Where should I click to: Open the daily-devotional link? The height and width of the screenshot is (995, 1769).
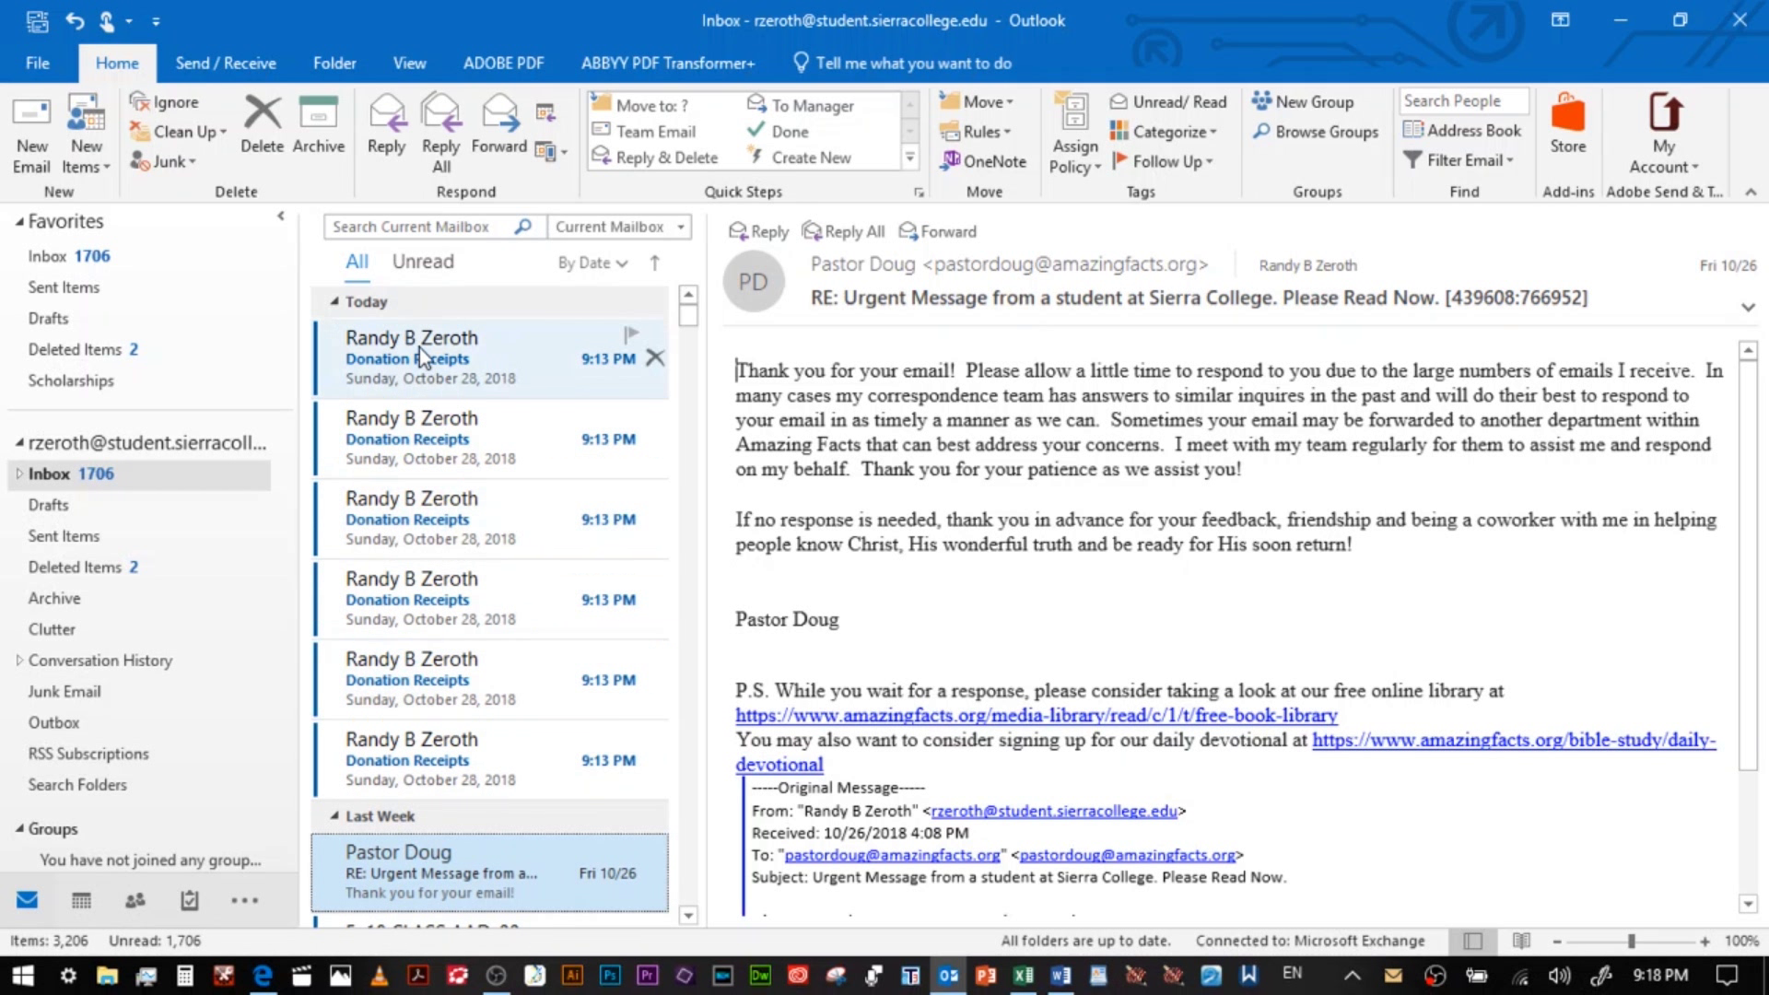[x=1514, y=740]
